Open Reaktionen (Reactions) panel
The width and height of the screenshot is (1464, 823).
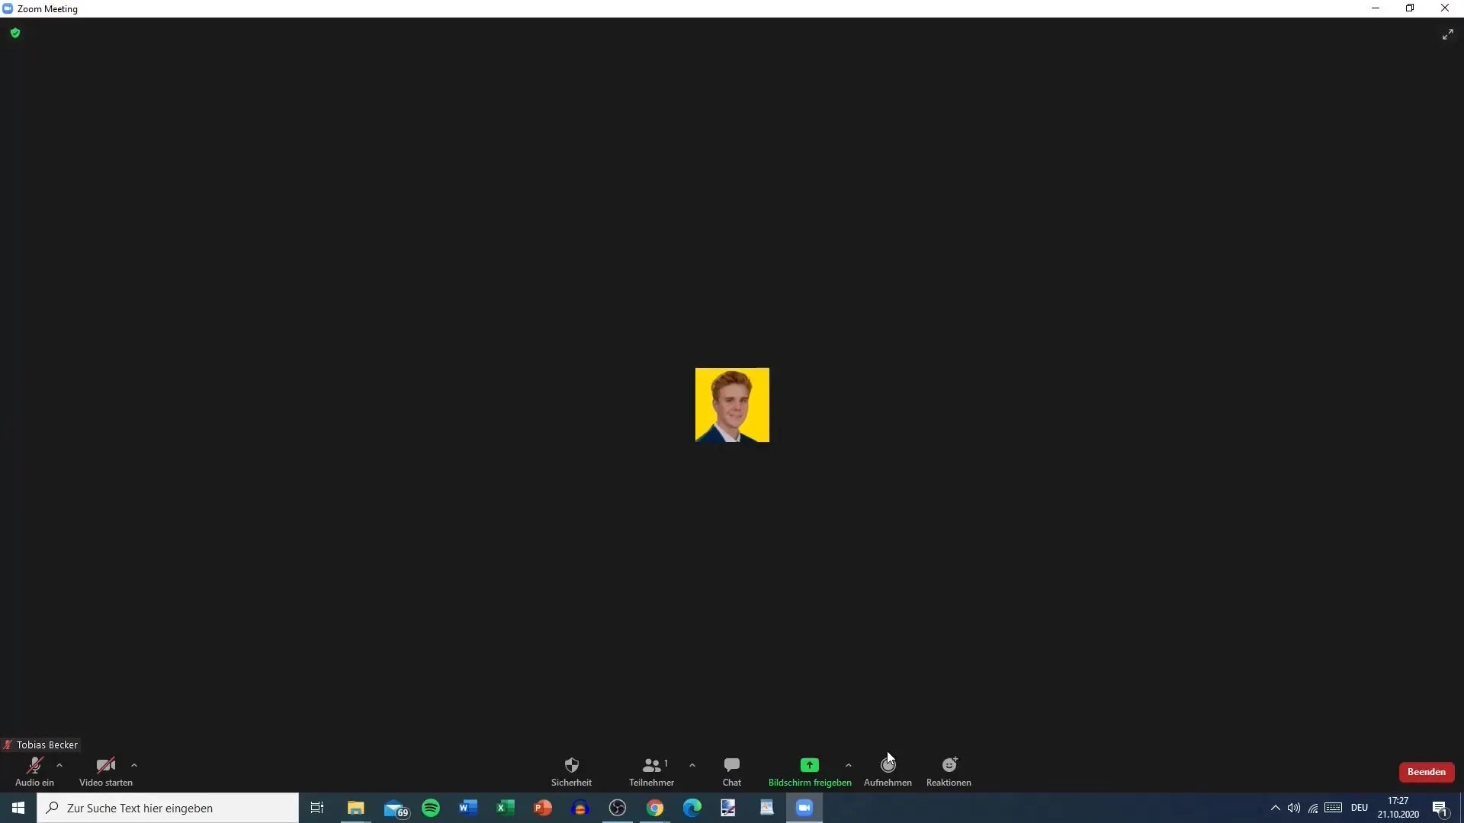[x=949, y=770]
